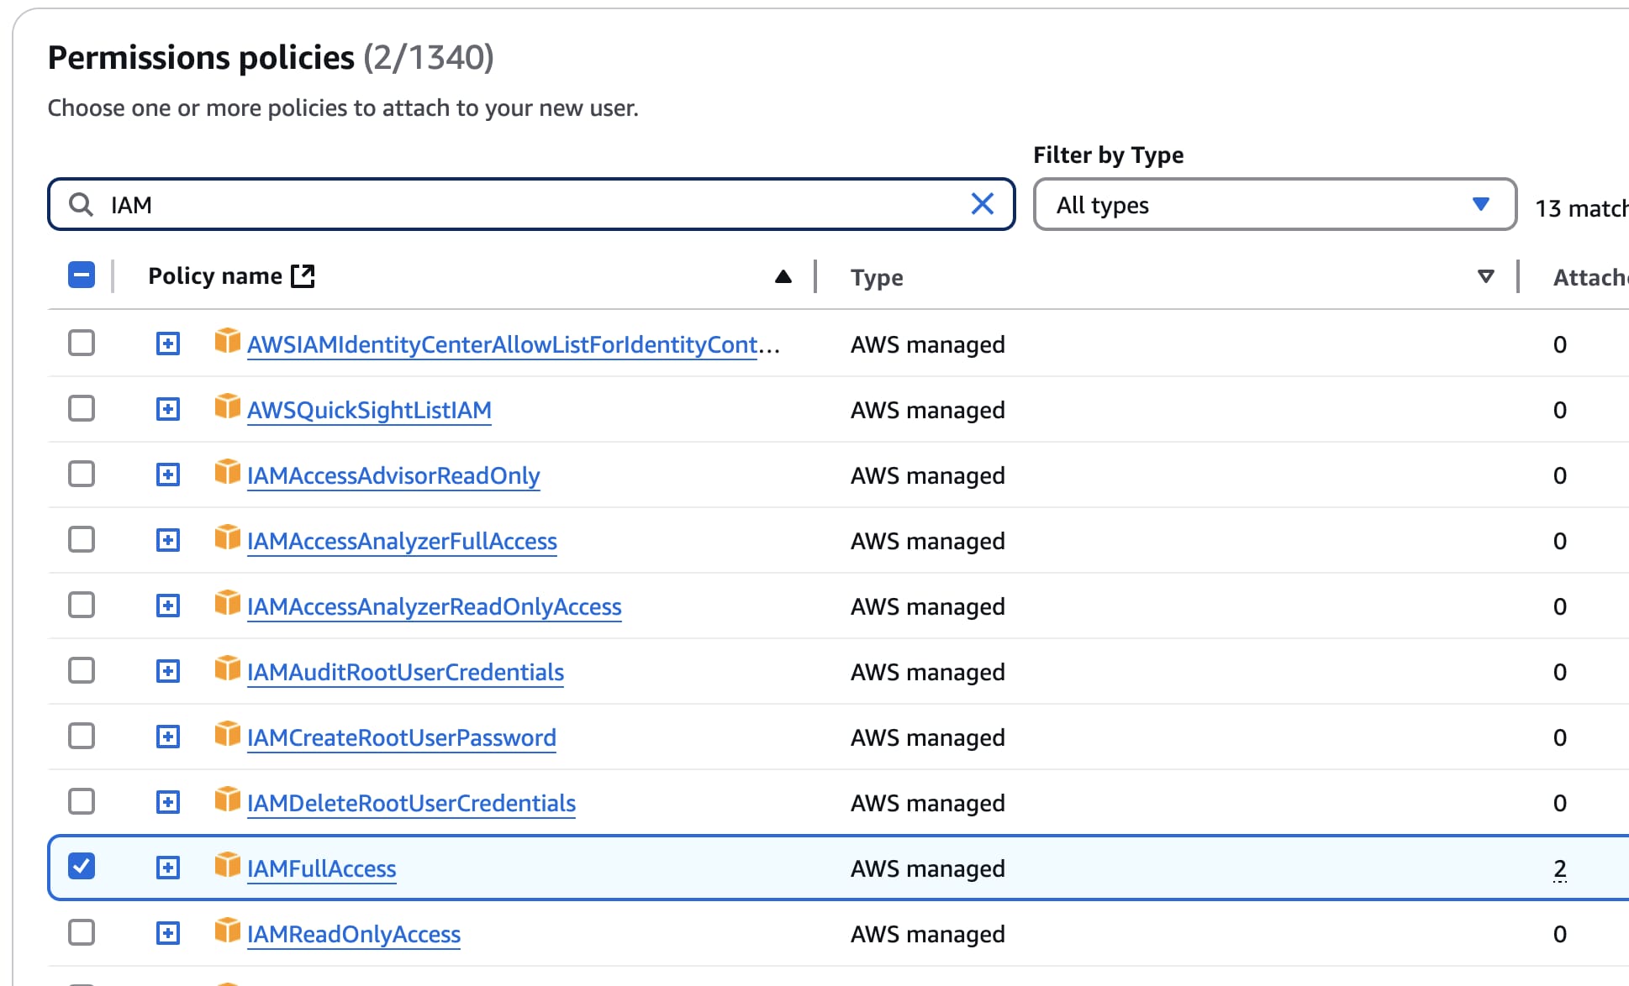Viewport: 1629px width, 986px height.
Task: Click the 'Permissions policies (2/1340)' heading
Action: point(271,57)
